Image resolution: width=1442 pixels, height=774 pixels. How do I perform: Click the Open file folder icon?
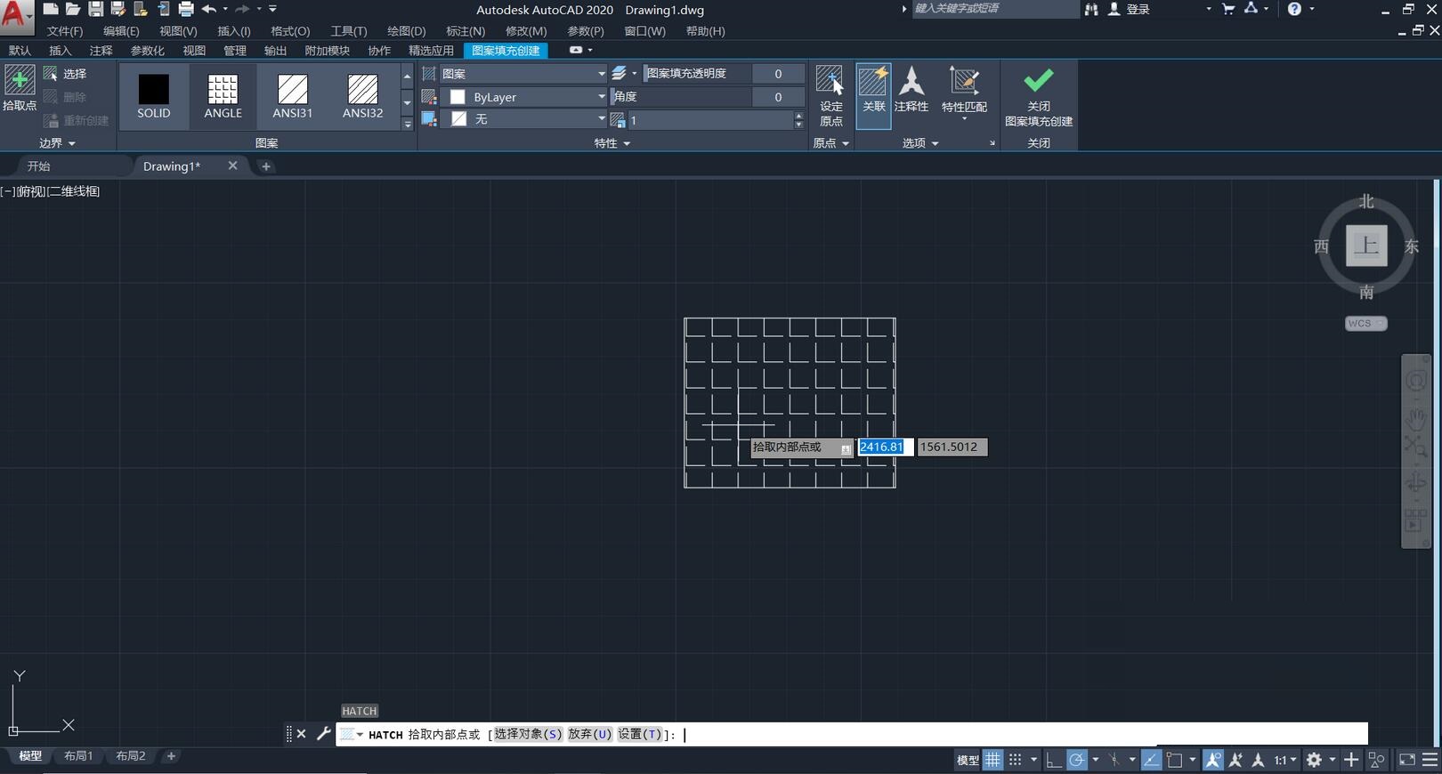pyautogui.click(x=73, y=9)
